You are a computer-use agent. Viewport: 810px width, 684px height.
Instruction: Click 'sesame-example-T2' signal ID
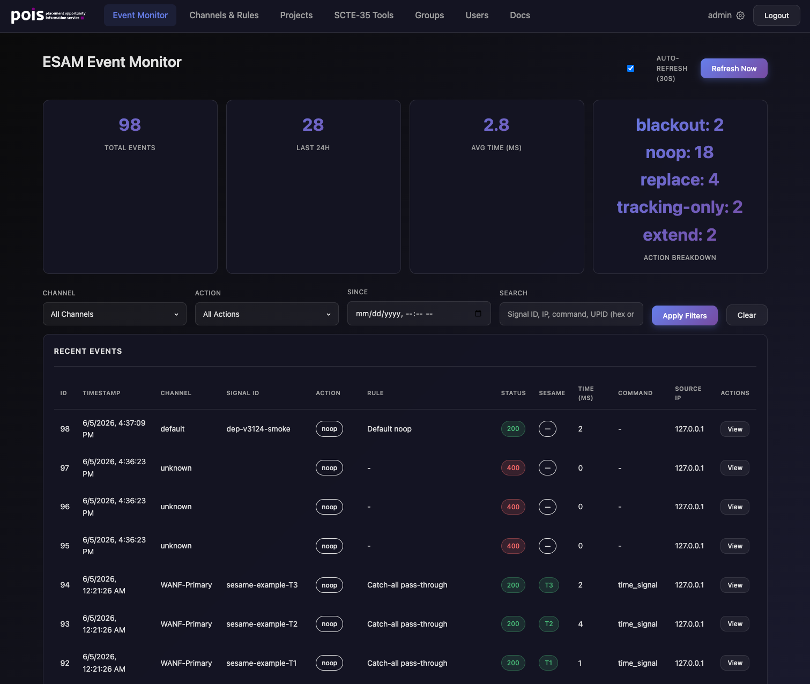point(262,624)
